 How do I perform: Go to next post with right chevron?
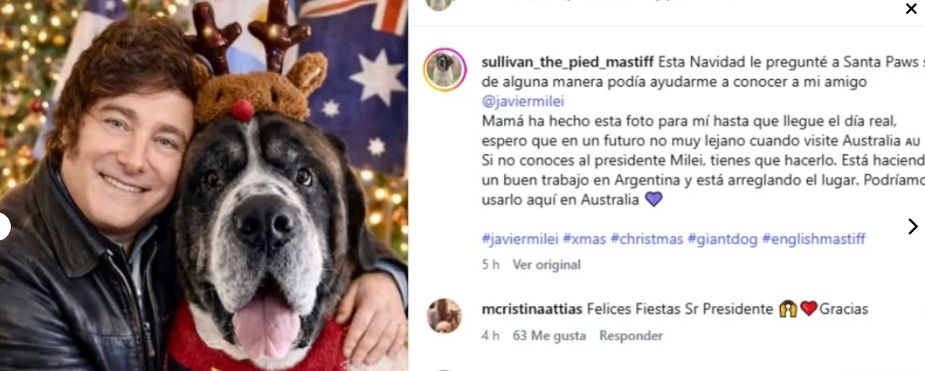tap(913, 227)
